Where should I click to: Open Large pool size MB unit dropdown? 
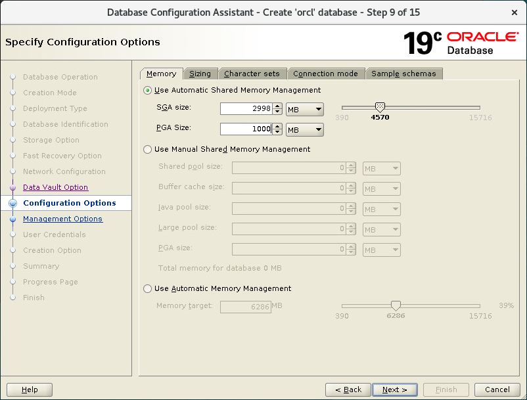(x=382, y=230)
